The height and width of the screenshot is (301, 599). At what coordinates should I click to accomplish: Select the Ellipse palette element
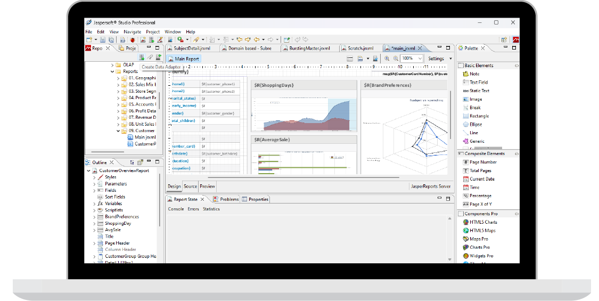[473, 124]
